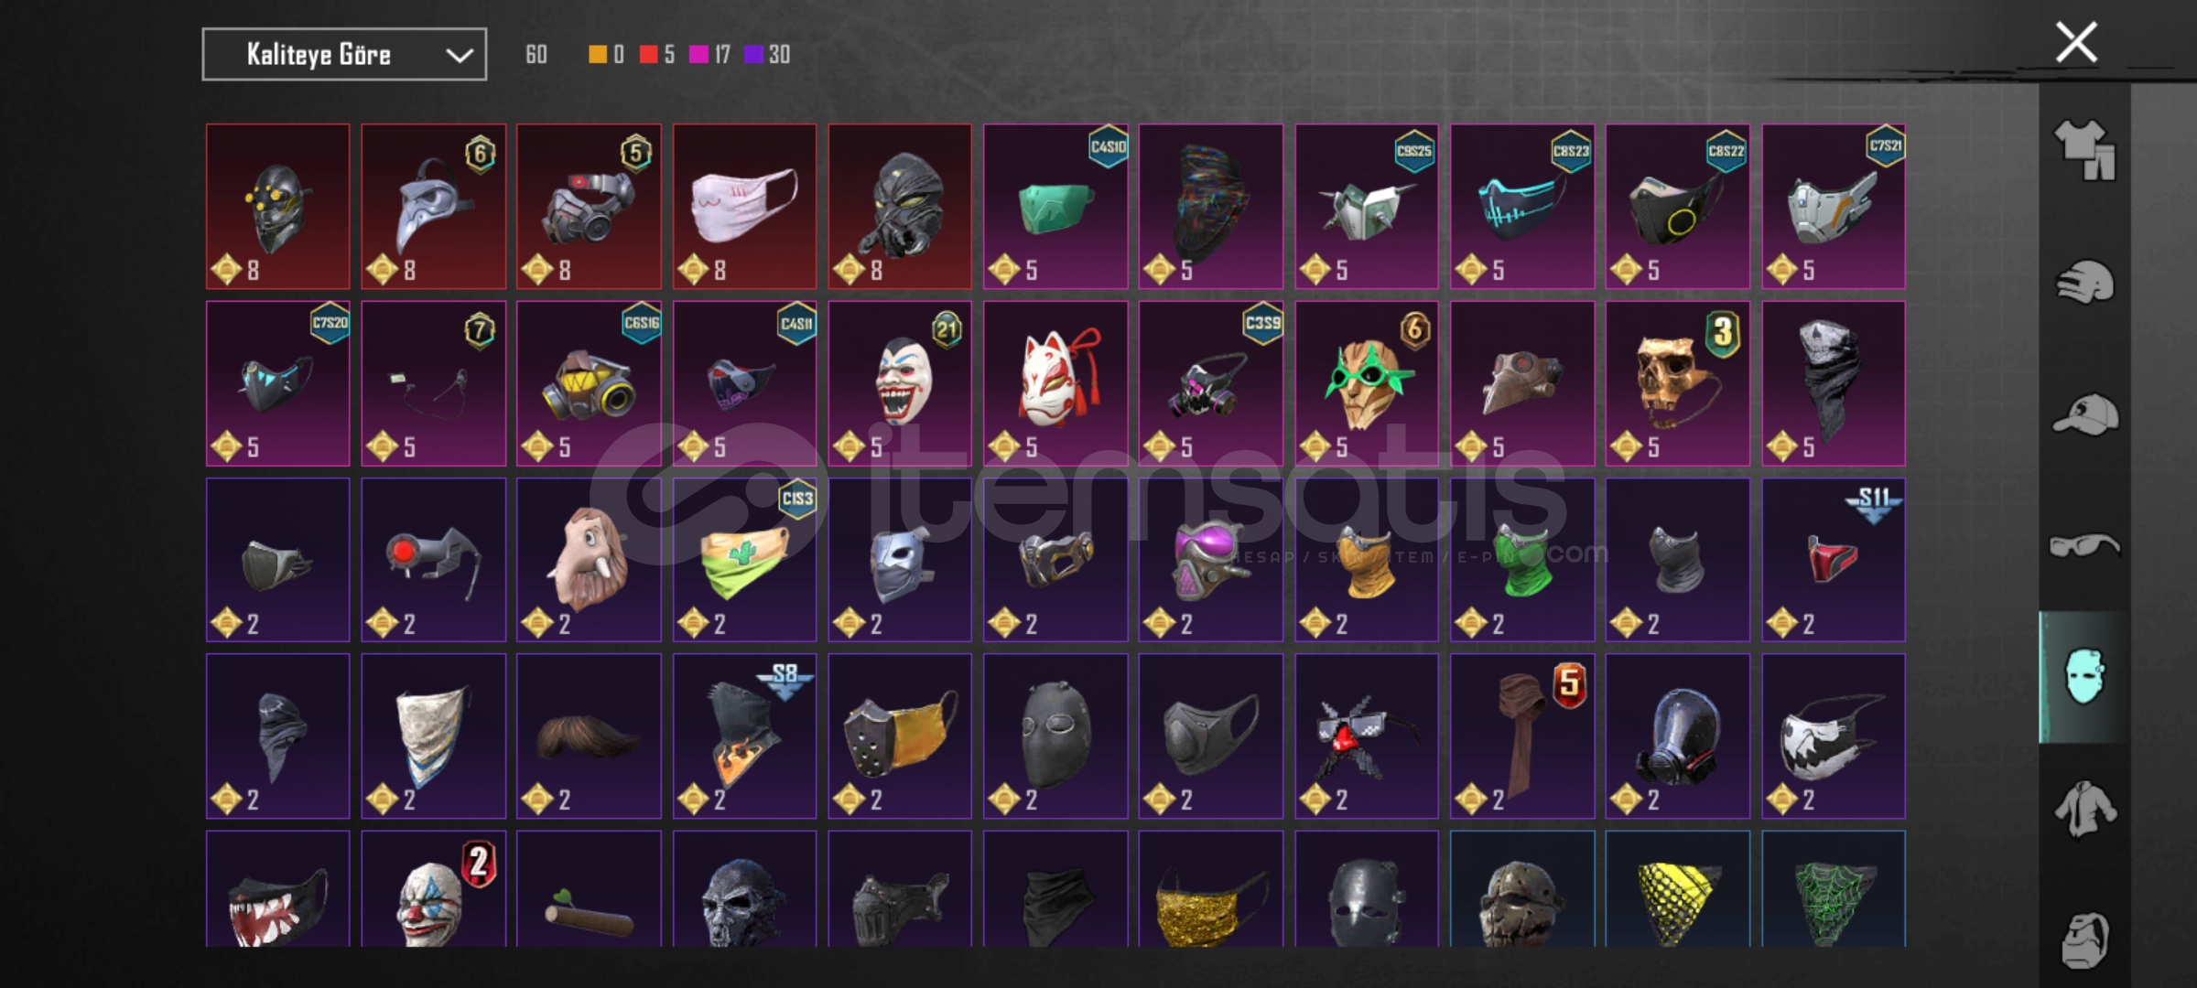Click the dropdown chevron arrow
2197x988 pixels.
point(459,56)
